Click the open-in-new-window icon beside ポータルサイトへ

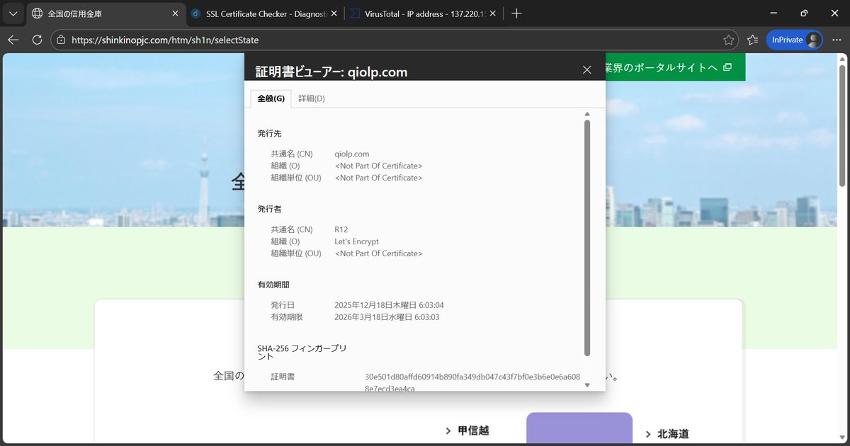click(x=727, y=67)
